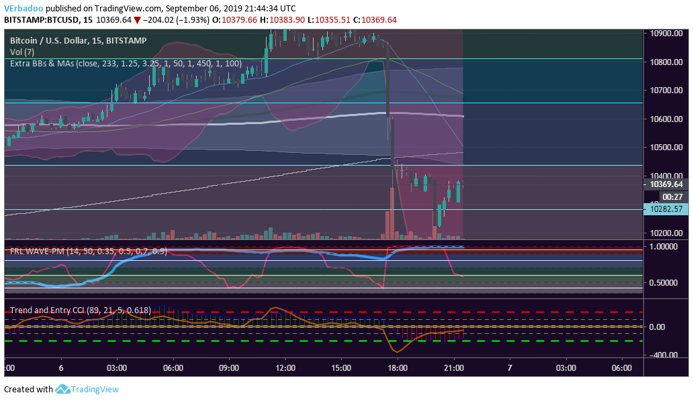Click the 15:00 time axis label
This screenshot has height=401, width=693.
tap(341, 368)
